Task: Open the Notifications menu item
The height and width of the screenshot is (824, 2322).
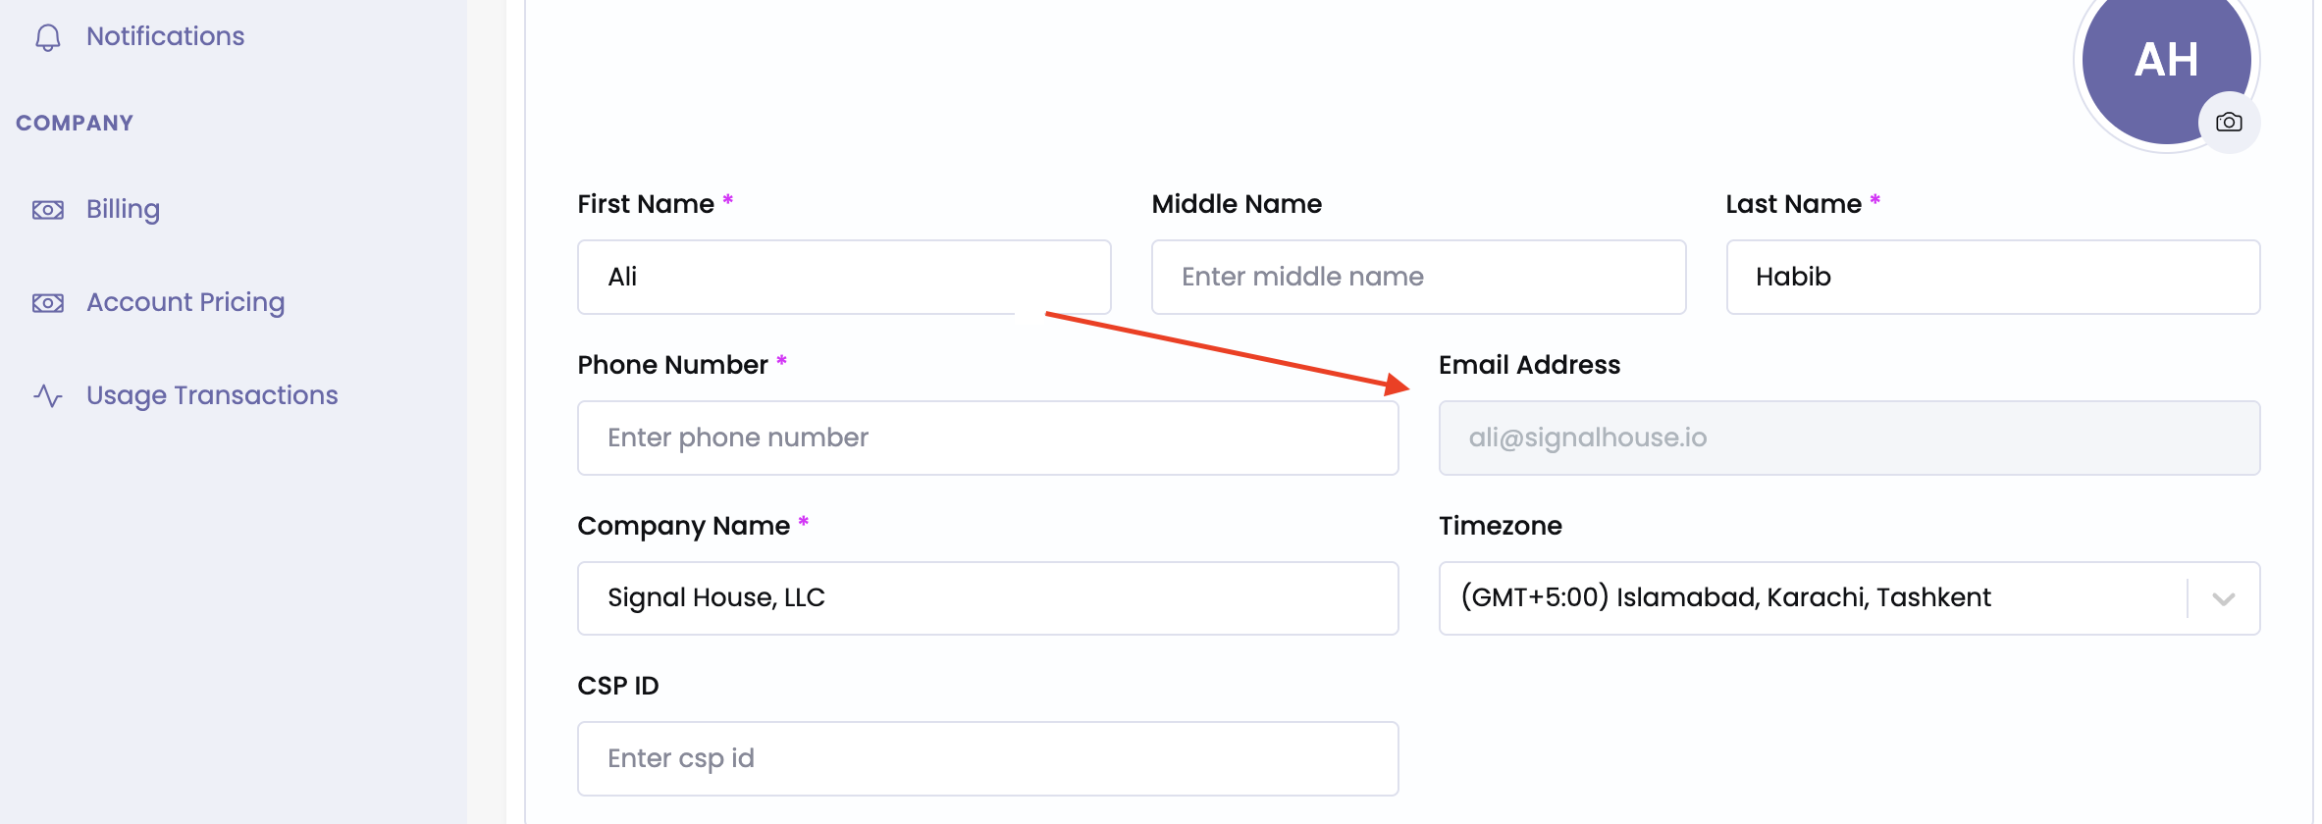Action: 165,36
